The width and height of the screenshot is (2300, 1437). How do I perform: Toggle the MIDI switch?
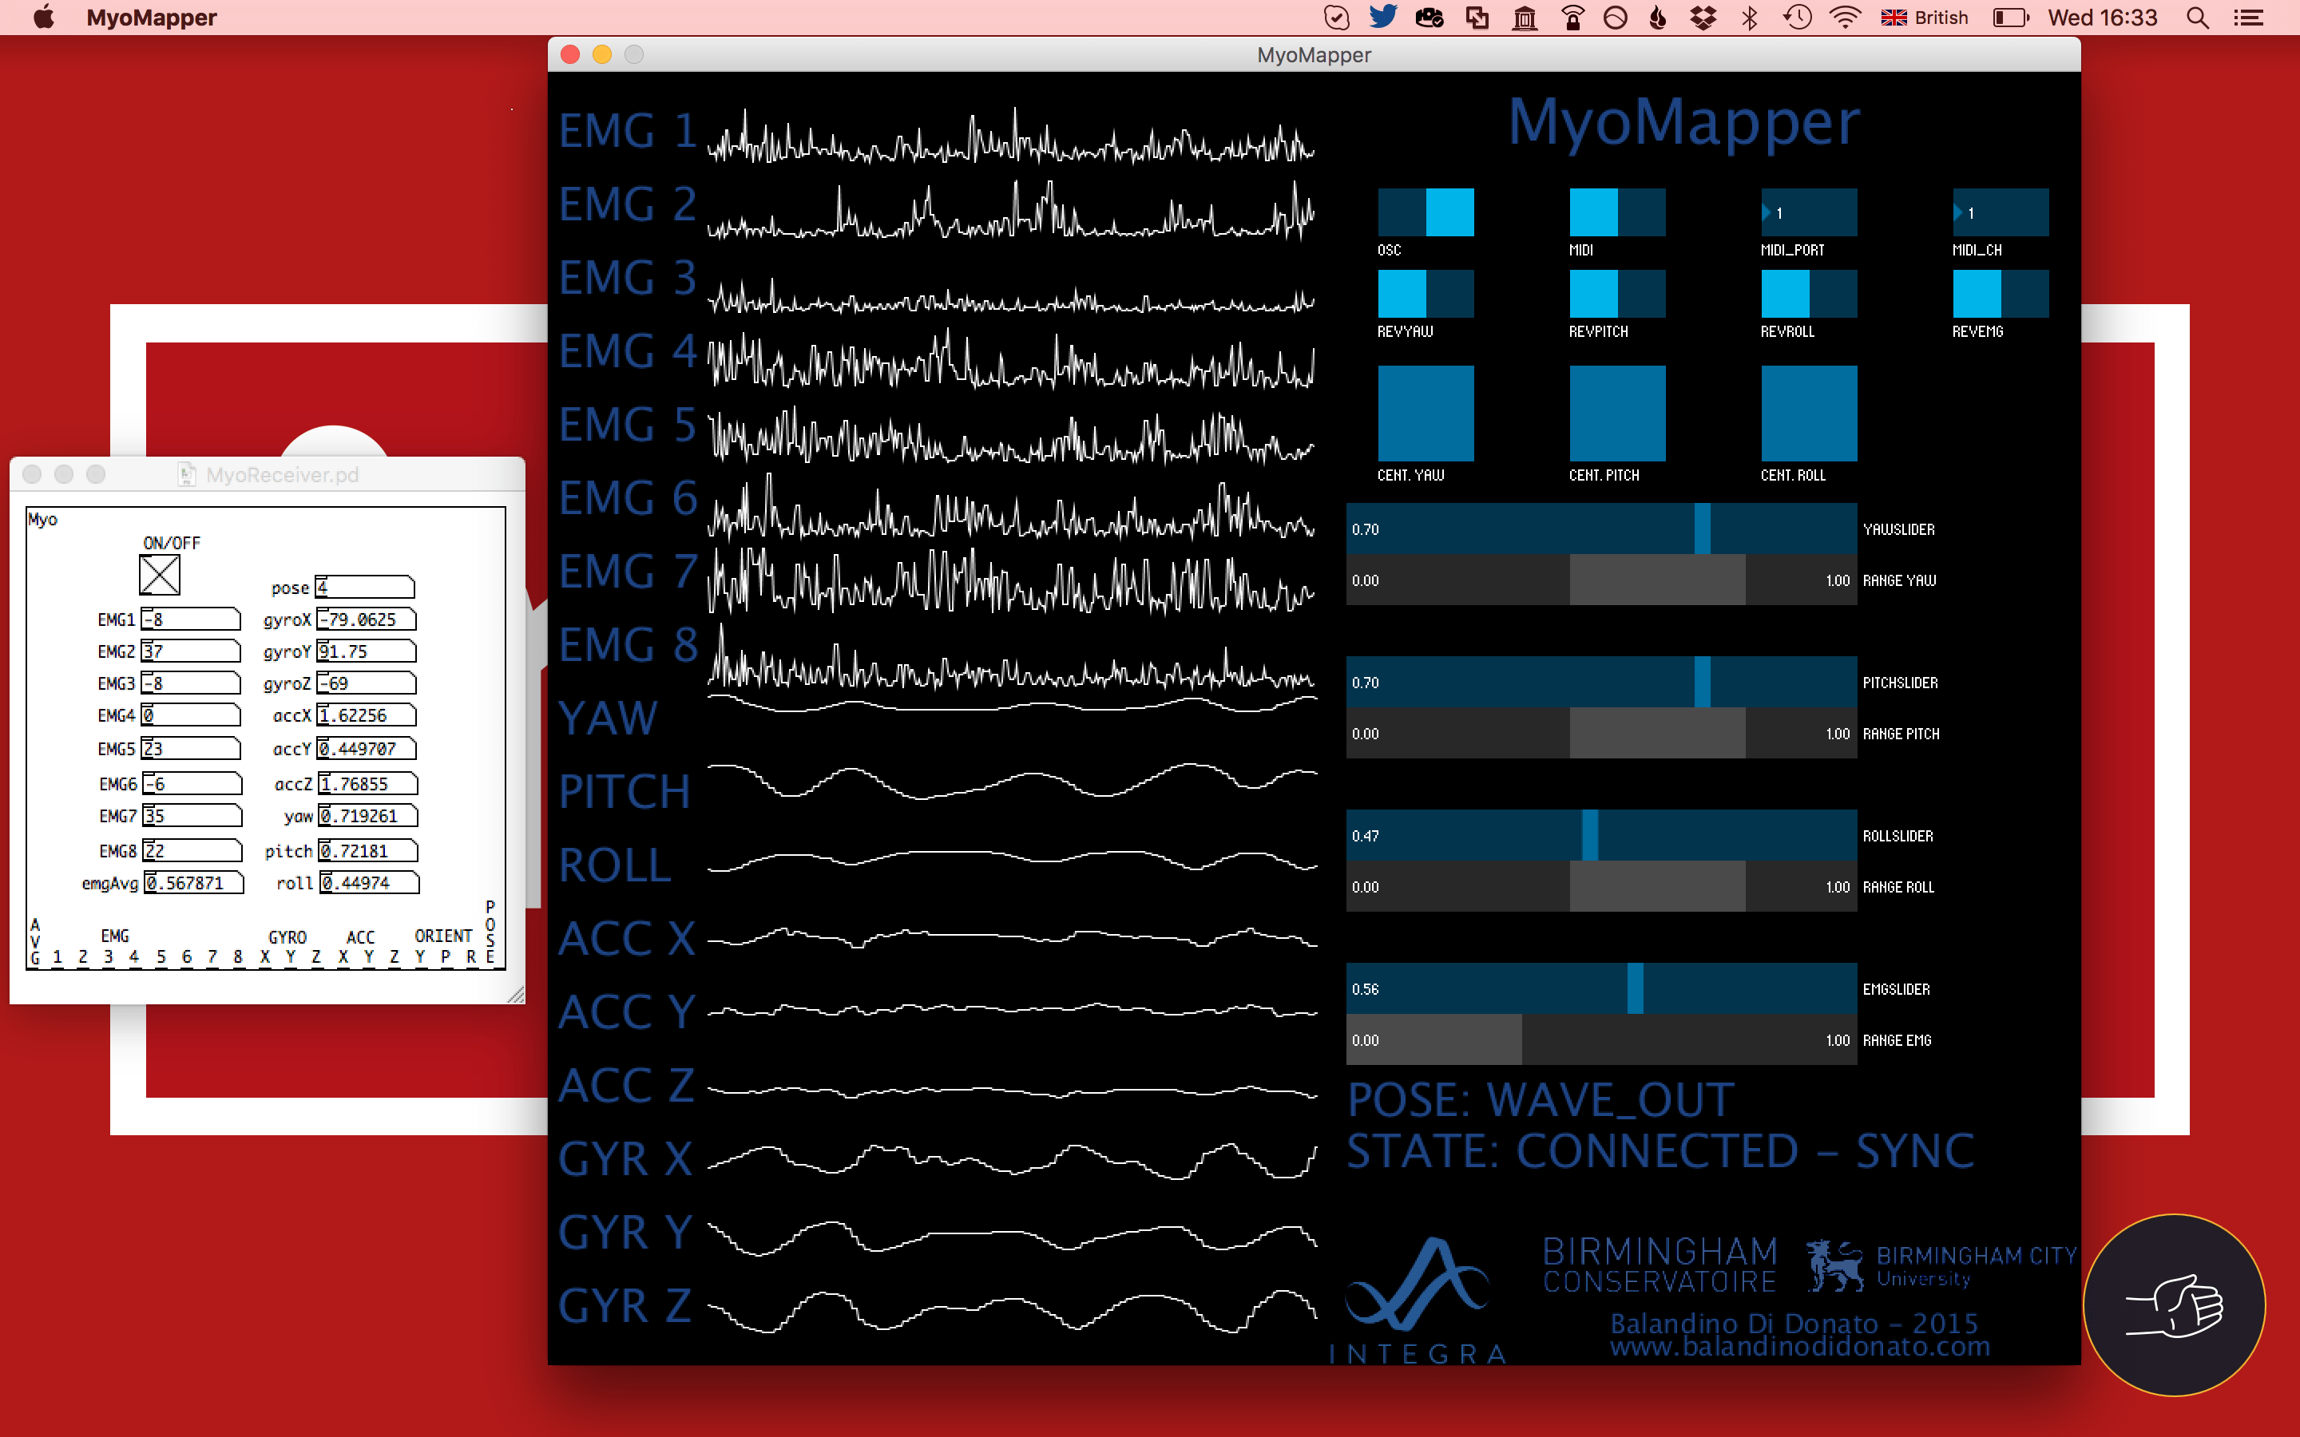[1616, 212]
